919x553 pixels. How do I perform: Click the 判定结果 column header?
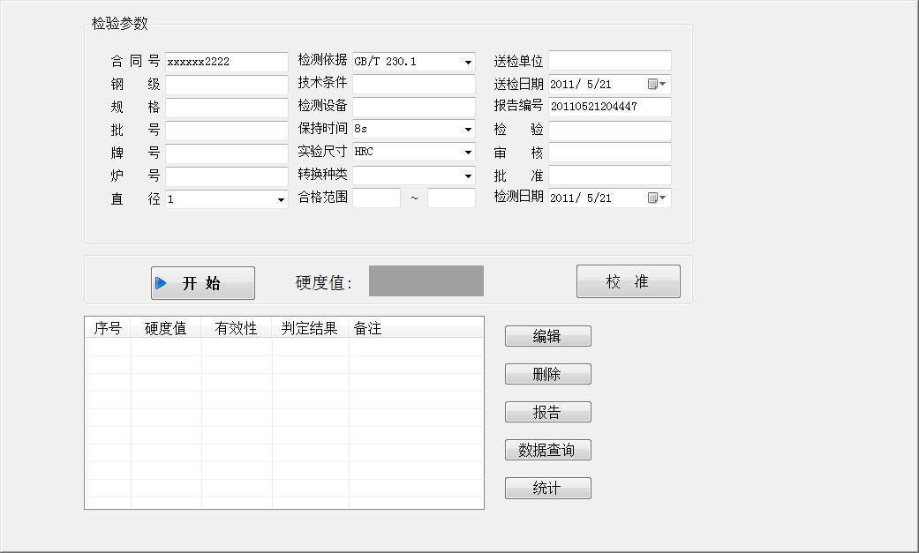point(309,328)
